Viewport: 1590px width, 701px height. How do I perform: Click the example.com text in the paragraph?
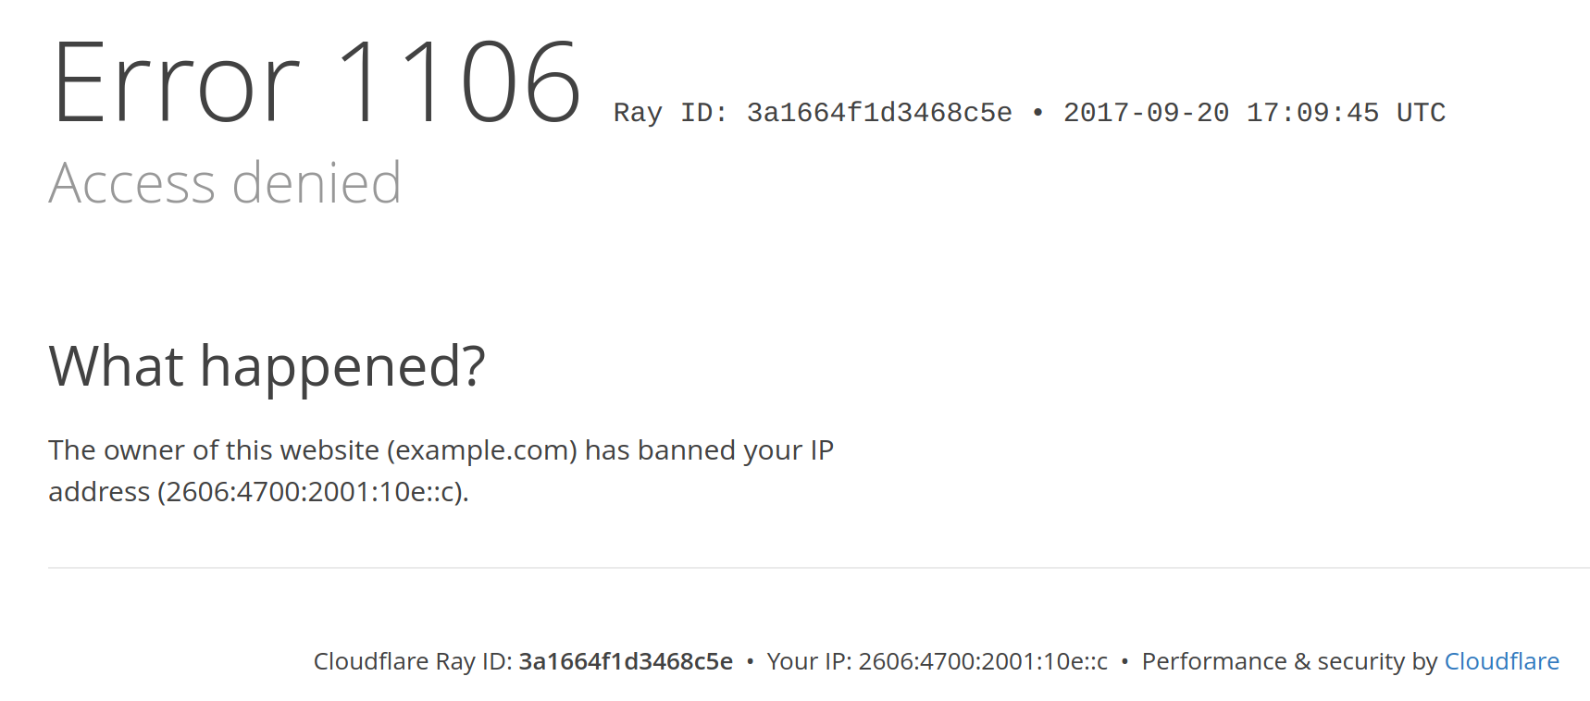pos(482,450)
